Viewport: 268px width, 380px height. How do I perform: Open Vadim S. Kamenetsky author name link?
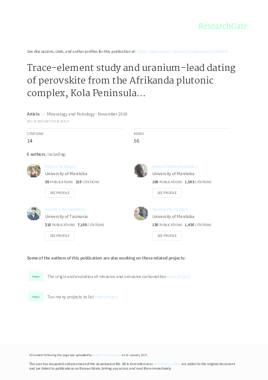(65, 209)
